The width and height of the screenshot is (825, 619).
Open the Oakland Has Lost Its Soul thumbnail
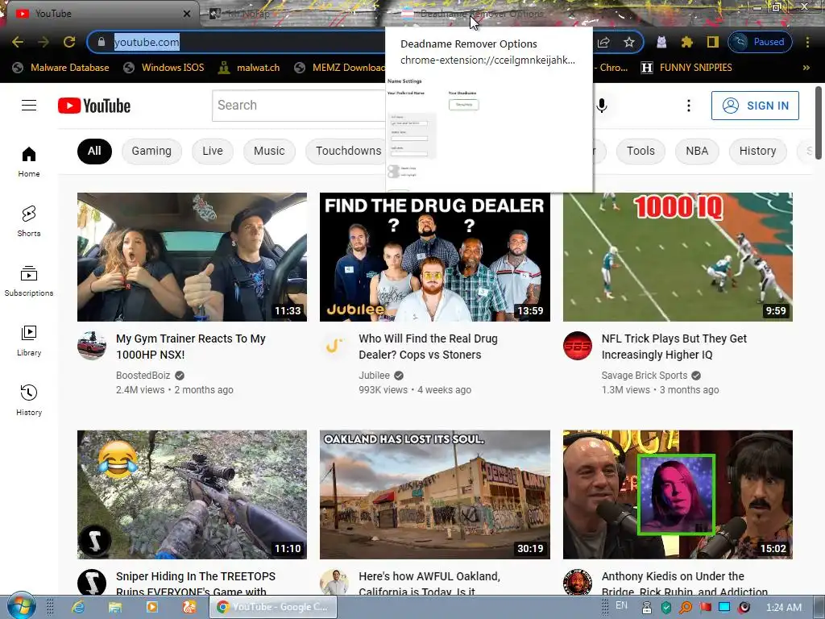(x=434, y=495)
